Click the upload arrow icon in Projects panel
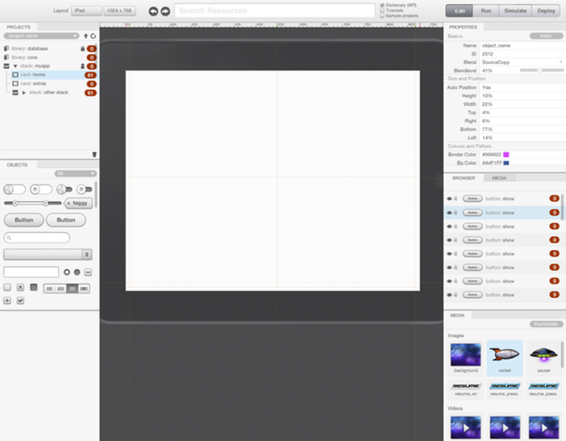The image size is (566, 441). pos(85,37)
